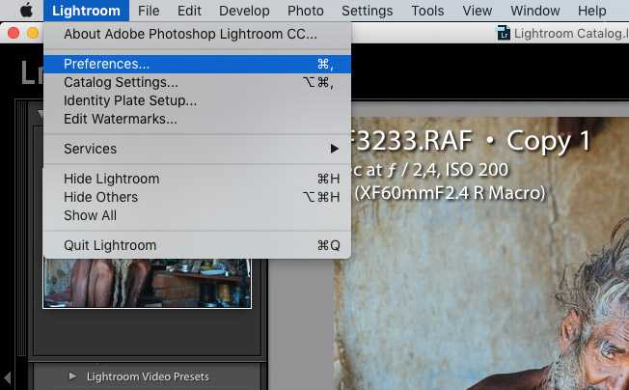Open the Settings menu
The image size is (629, 390).
(367, 11)
